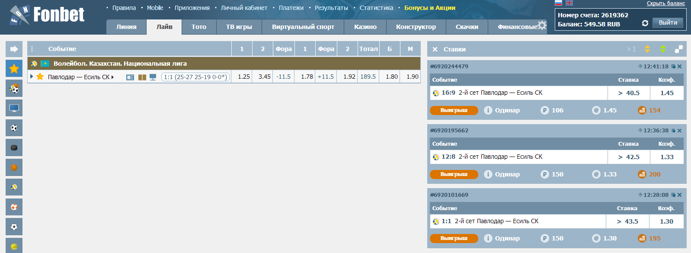Collapse sidebar with the arrow icon
Image resolution: width=691 pixels, height=253 pixels.
click(x=14, y=49)
